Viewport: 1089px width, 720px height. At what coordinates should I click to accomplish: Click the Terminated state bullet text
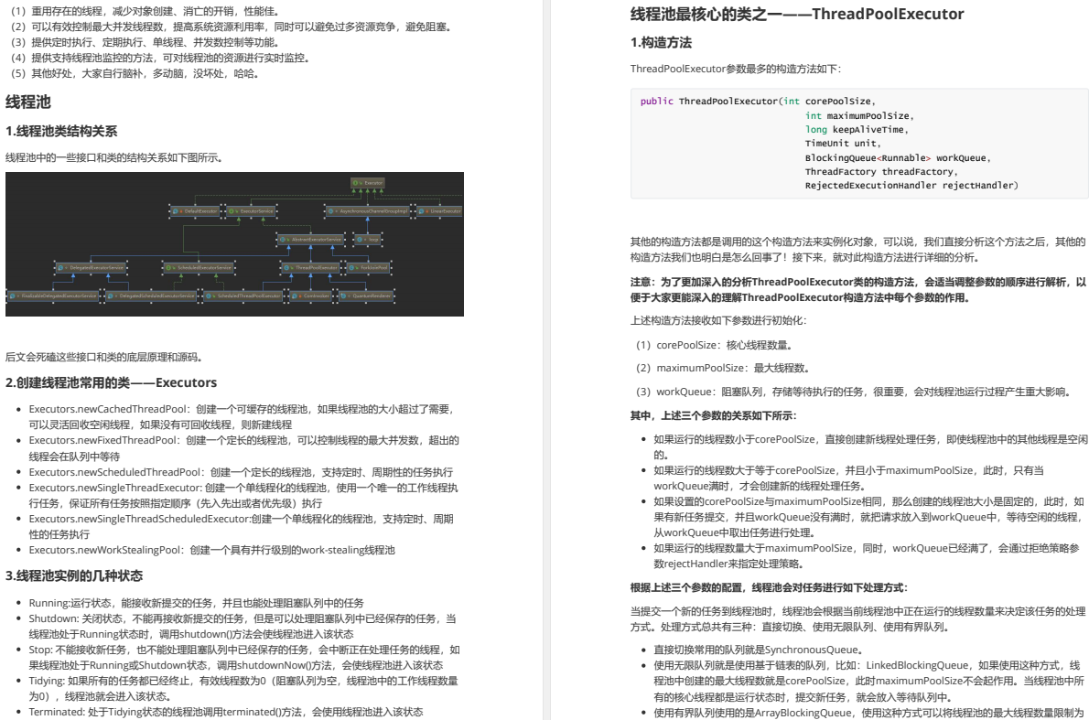pos(226,712)
